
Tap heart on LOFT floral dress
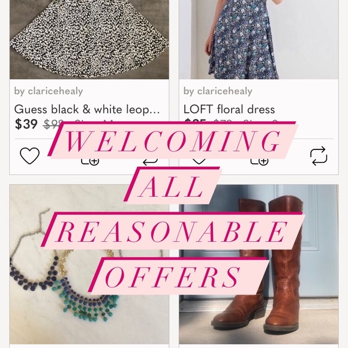[199, 161]
